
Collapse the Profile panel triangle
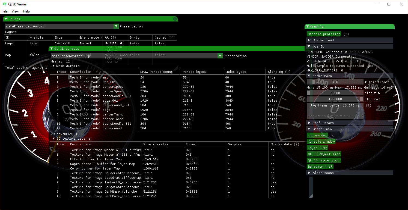(x=307, y=27)
